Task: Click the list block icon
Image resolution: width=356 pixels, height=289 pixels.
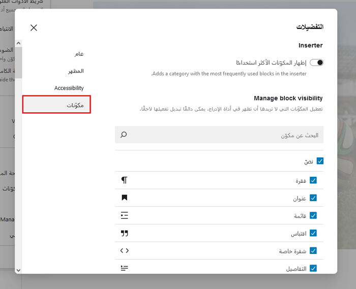Action: (125, 215)
